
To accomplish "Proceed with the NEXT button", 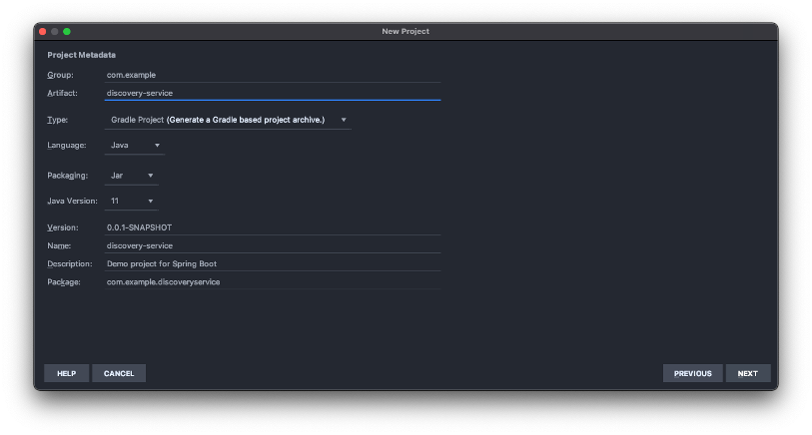I will tap(748, 373).
